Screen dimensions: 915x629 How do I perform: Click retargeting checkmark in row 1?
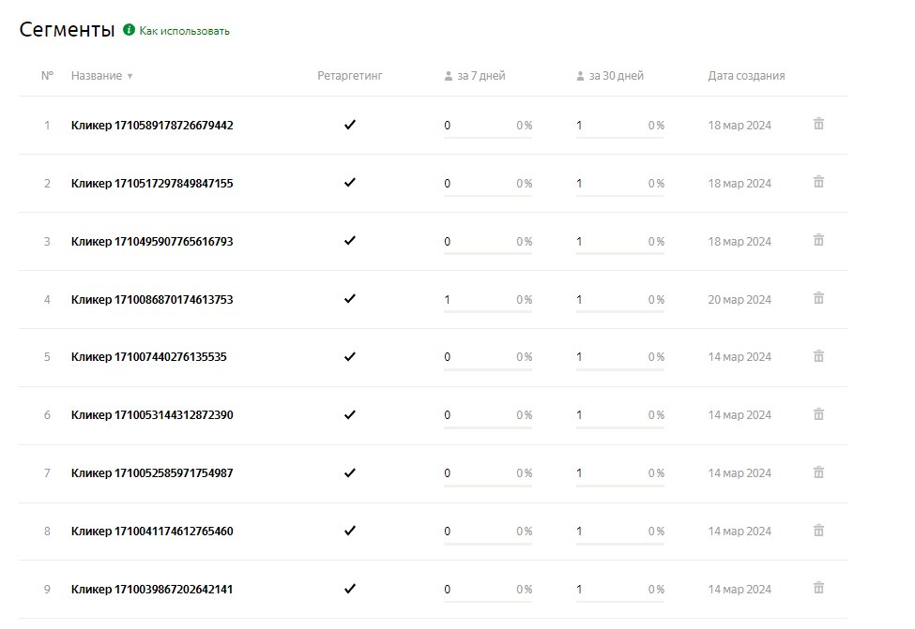349,124
